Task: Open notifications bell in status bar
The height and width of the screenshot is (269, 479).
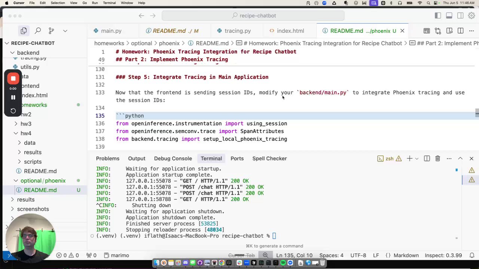Action: click(472, 256)
